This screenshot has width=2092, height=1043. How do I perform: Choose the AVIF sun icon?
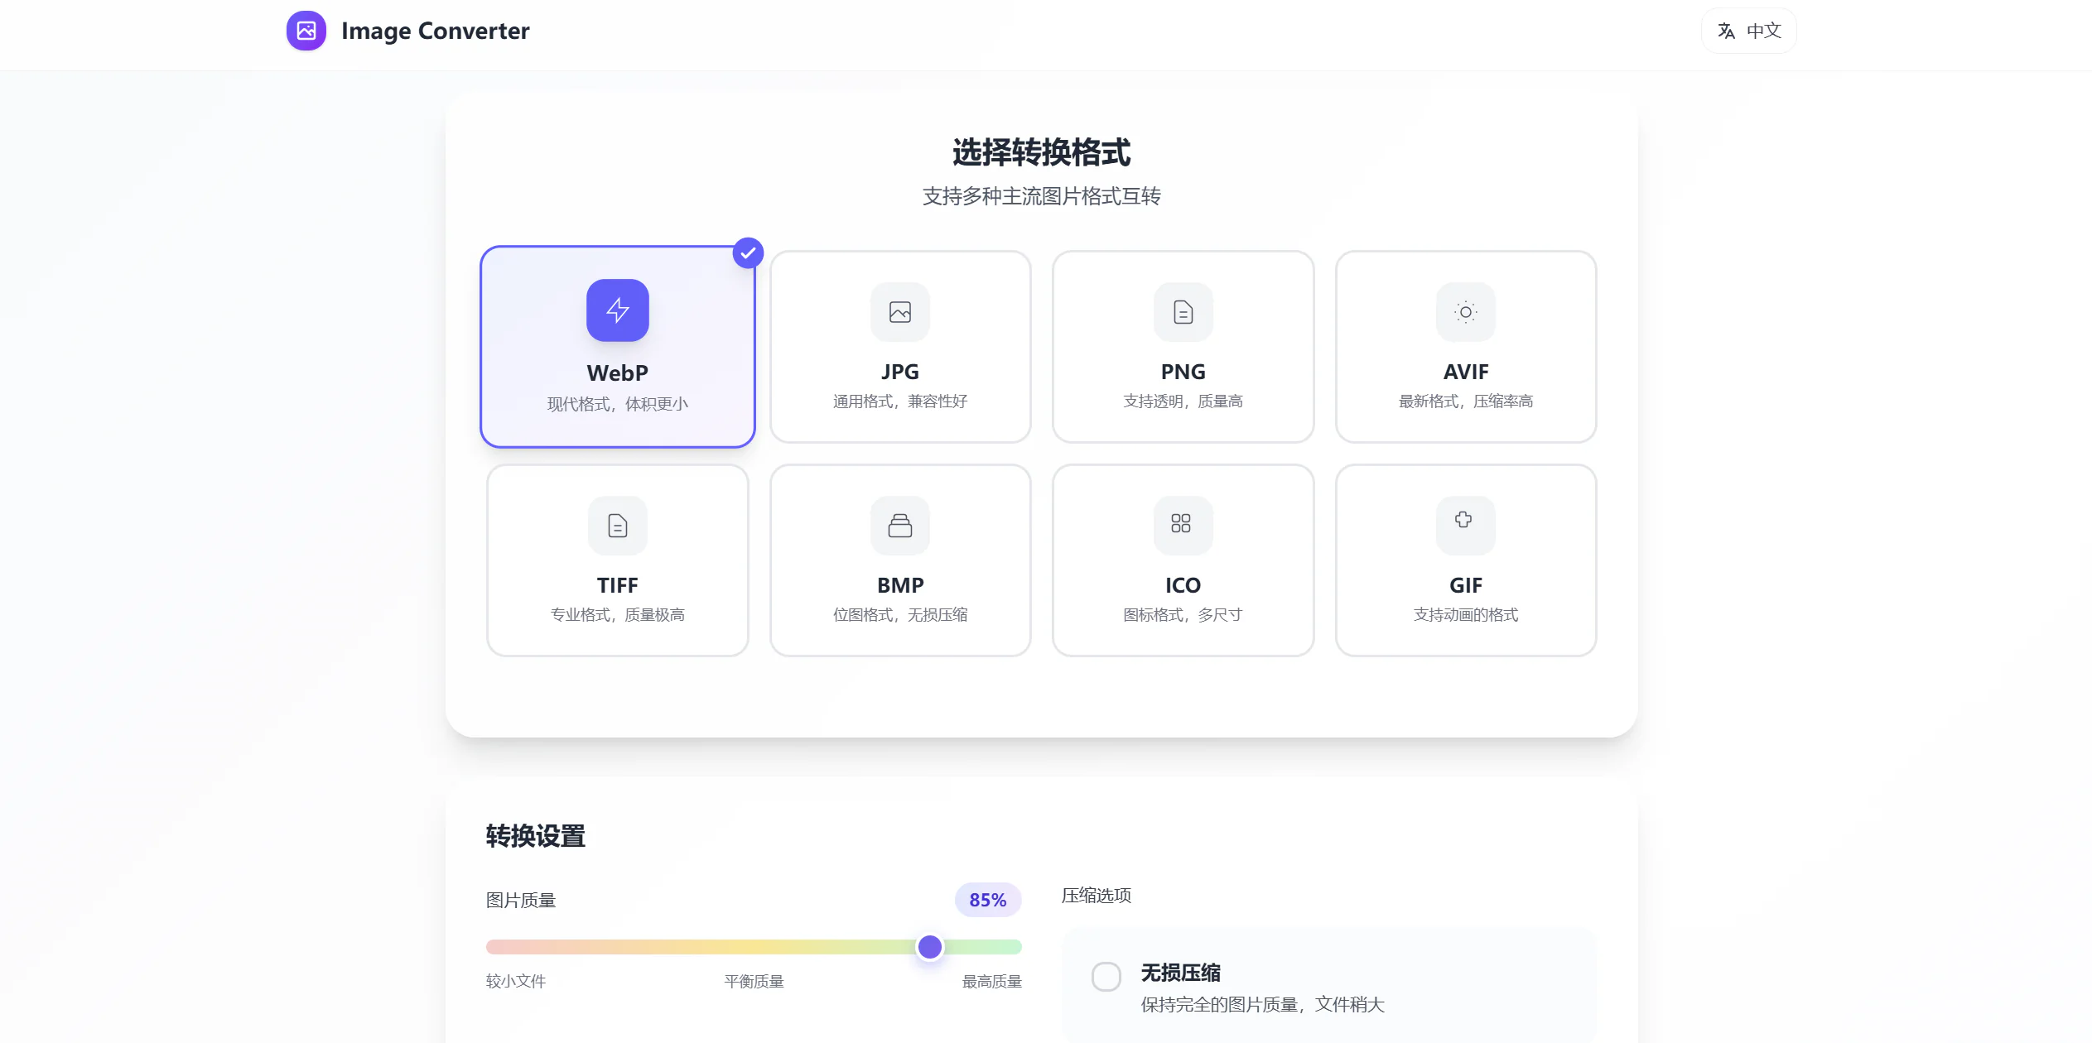coord(1465,312)
